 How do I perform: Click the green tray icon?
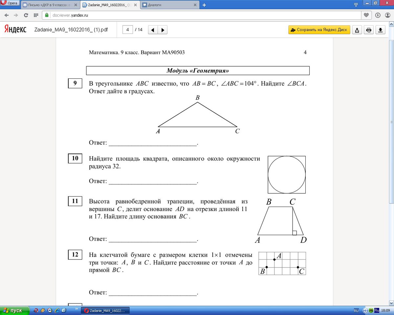point(371,310)
